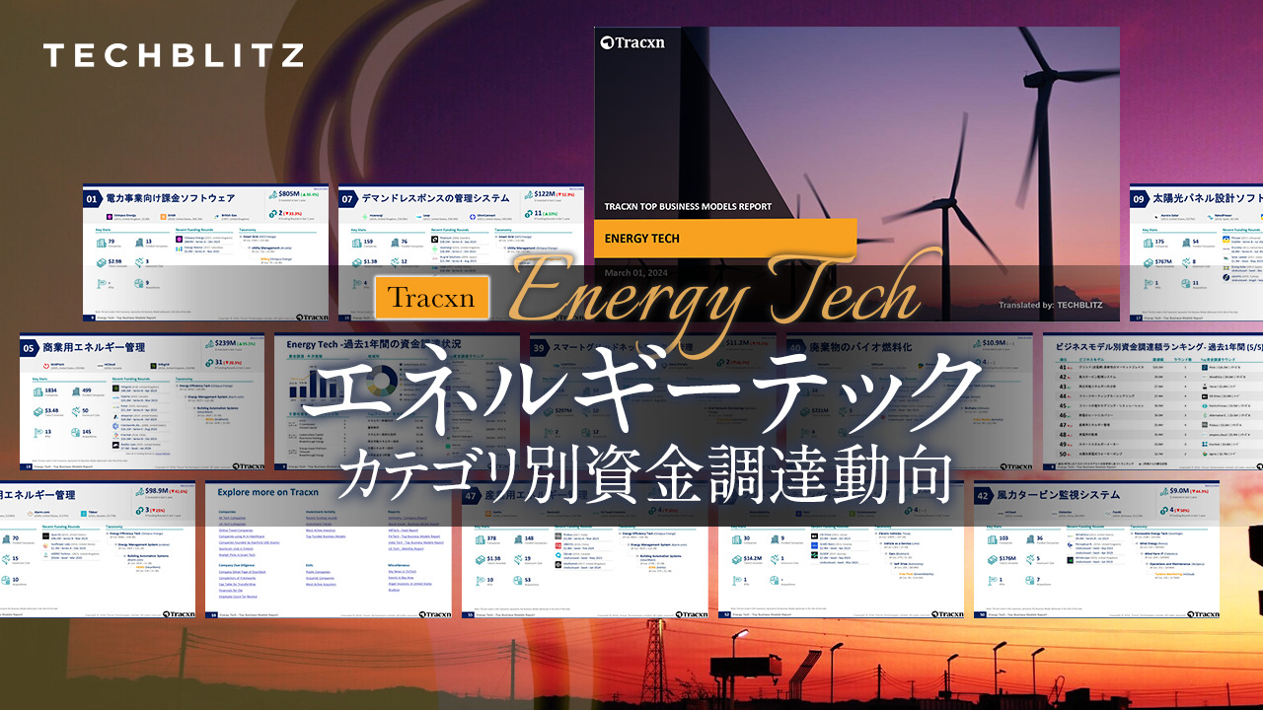The height and width of the screenshot is (710, 1263).
Task: Open the ビジネスモデル別資金調達額ランキング slide
Action: click(x=1152, y=401)
